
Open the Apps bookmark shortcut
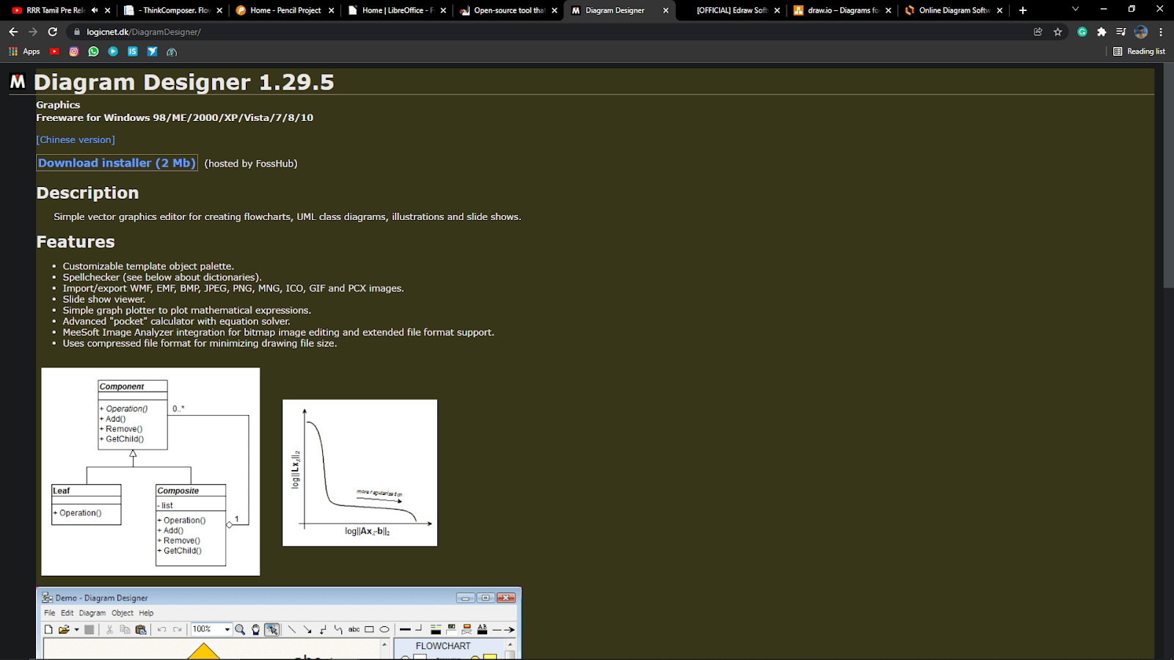pos(24,51)
